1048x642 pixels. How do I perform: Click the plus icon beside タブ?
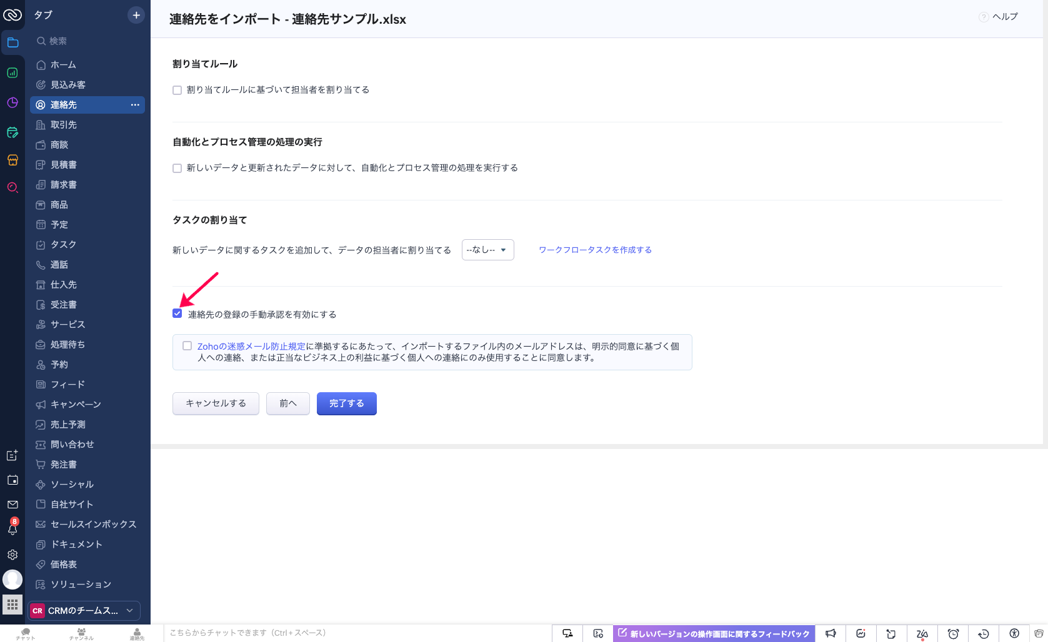(136, 15)
